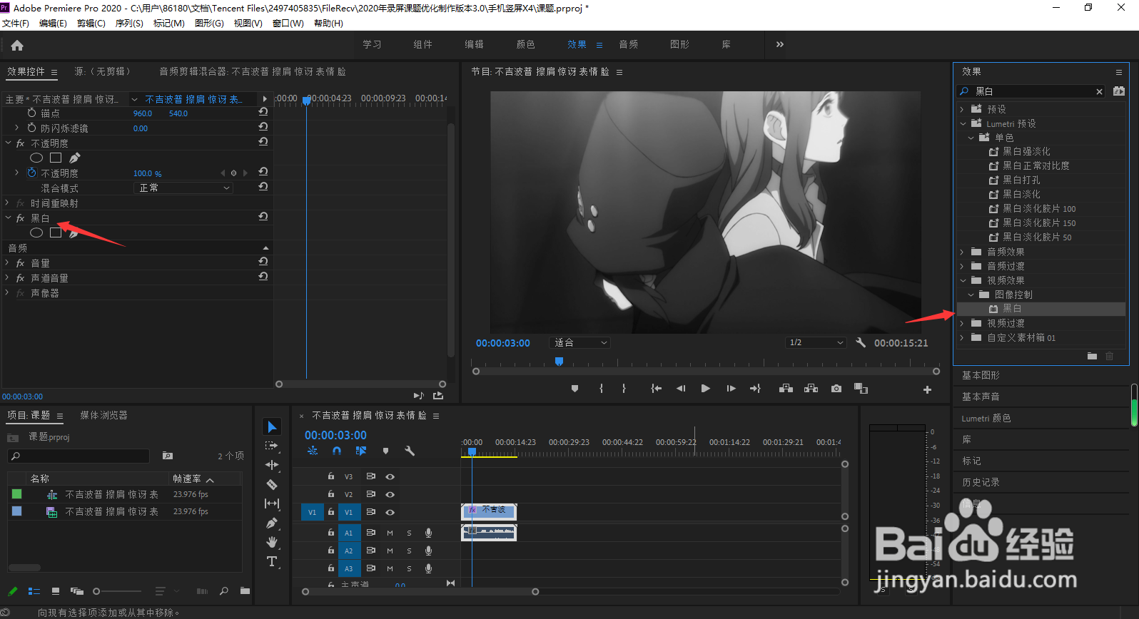Add marker in program monitor
This screenshot has height=619, width=1139.
point(574,389)
